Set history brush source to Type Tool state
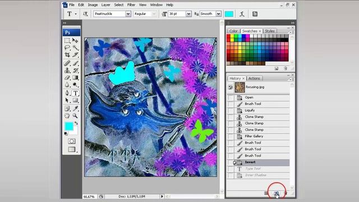 (231, 169)
